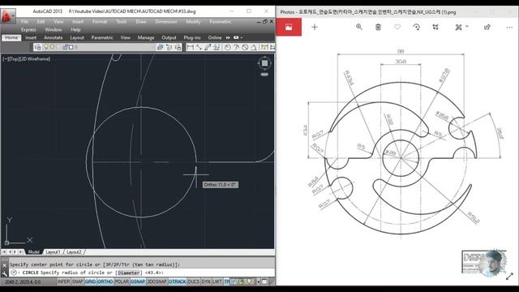Open status bar tray dropdown arrow
519x292 pixels.
259,281
